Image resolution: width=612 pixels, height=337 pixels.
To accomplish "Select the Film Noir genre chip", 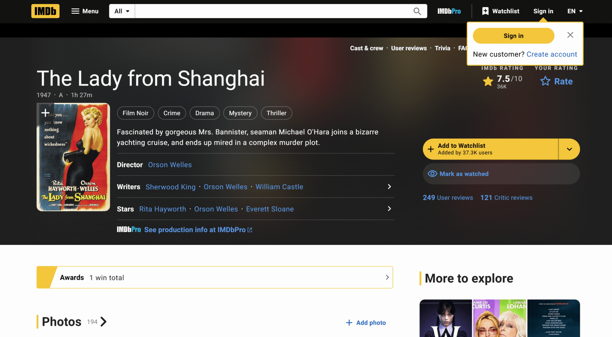I will [x=135, y=113].
